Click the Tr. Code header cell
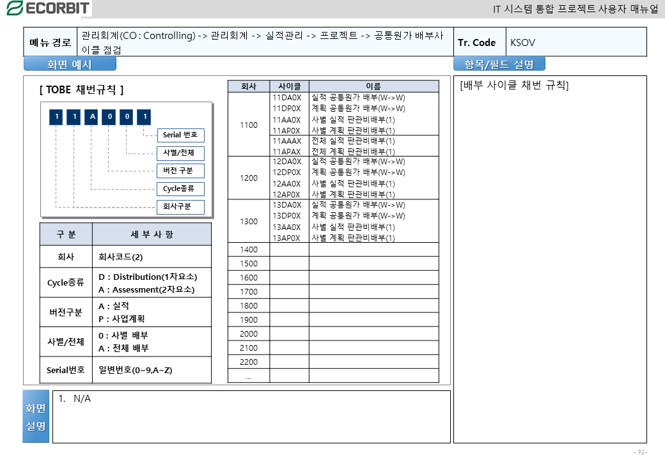 pos(476,43)
